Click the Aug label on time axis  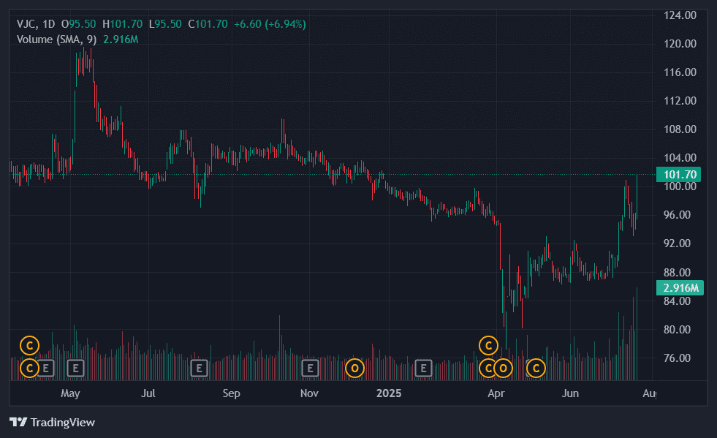click(648, 394)
